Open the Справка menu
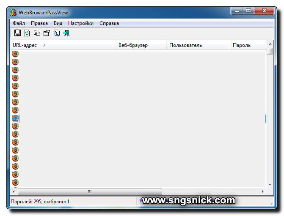The width and height of the screenshot is (284, 216). pyautogui.click(x=109, y=23)
